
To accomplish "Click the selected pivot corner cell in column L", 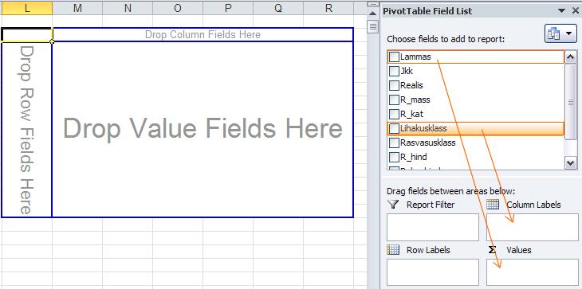I will [27, 35].
